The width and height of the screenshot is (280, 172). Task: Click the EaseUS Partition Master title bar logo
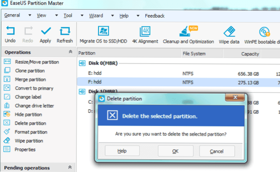[x=5, y=3]
